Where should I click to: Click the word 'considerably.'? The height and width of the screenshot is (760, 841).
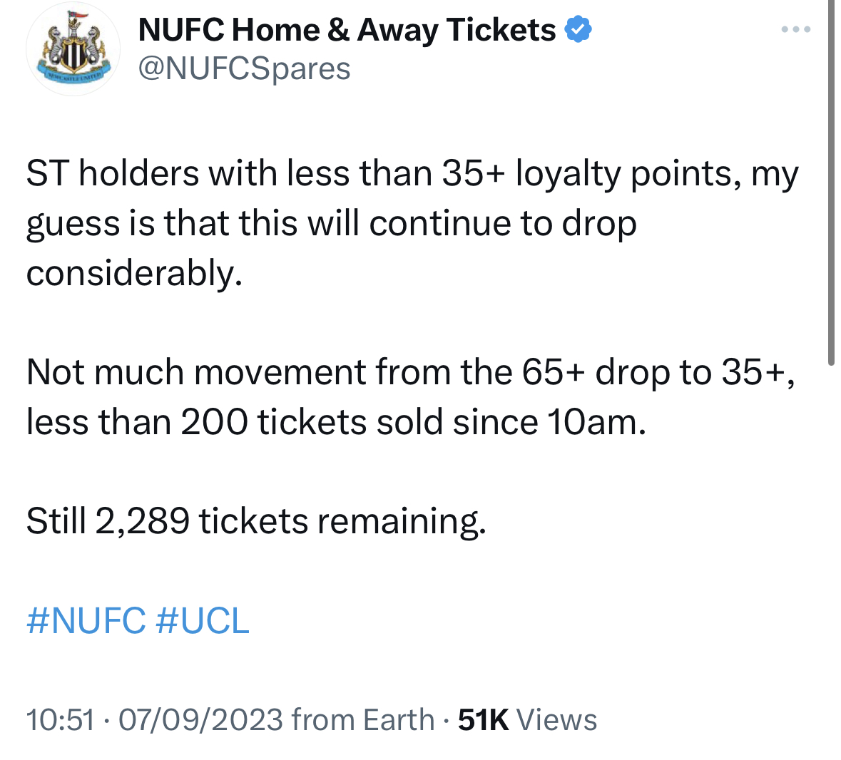coord(134,273)
